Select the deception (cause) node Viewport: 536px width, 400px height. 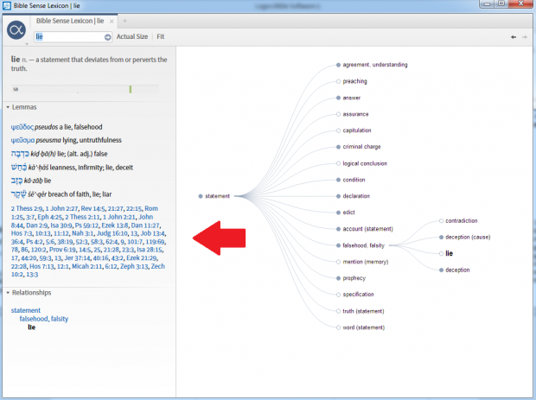tap(469, 237)
